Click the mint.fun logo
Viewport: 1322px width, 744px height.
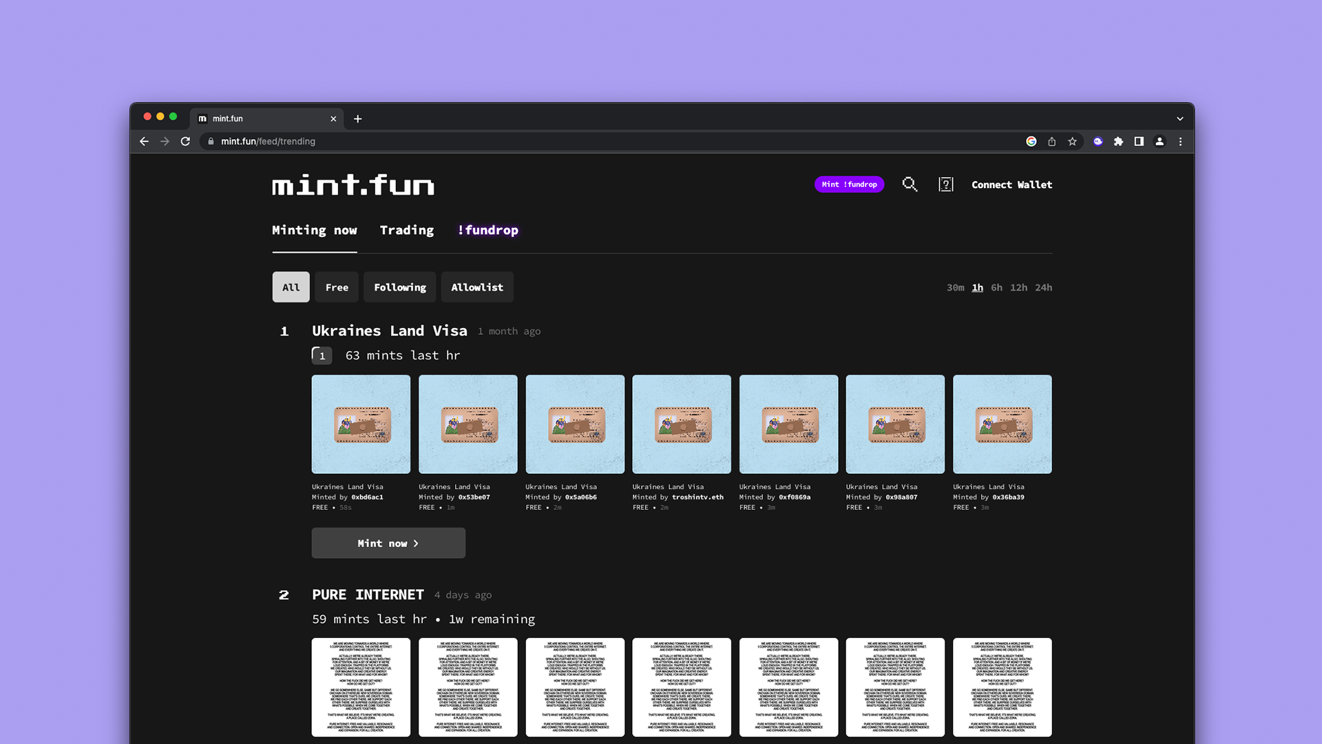tap(352, 185)
